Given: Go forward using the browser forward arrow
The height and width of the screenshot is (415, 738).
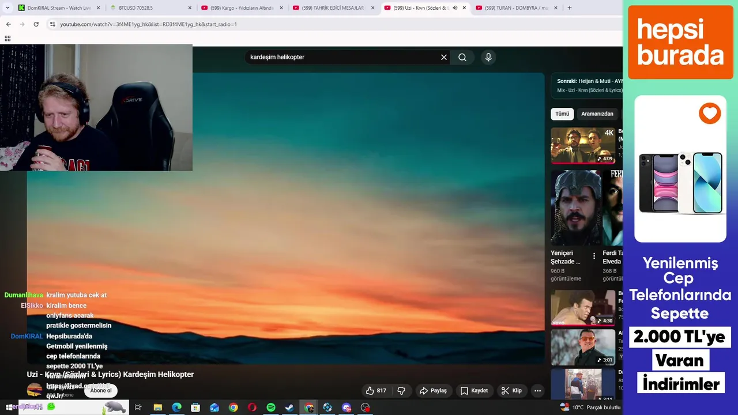Looking at the screenshot, I should coord(22,24).
